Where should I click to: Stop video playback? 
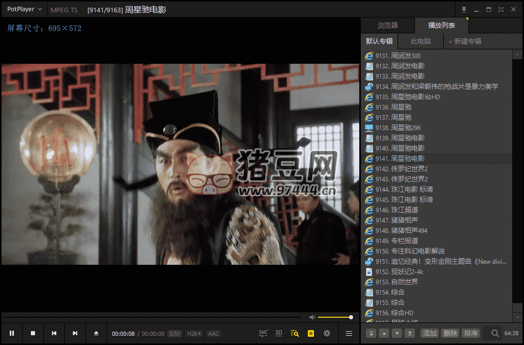click(33, 333)
